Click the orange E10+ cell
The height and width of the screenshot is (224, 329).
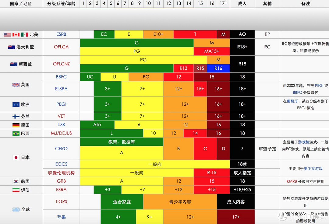[158, 34]
